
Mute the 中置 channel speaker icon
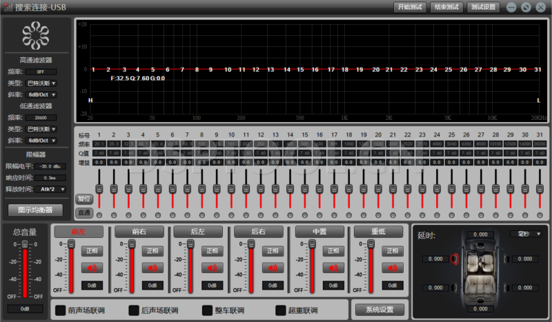tap(333, 268)
